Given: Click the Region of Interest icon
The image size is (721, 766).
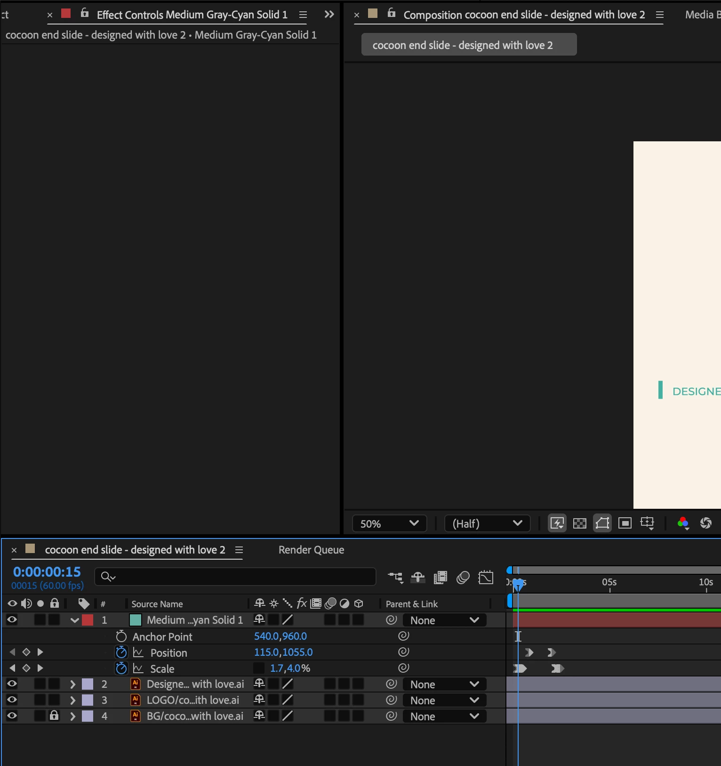Looking at the screenshot, I should click(625, 523).
